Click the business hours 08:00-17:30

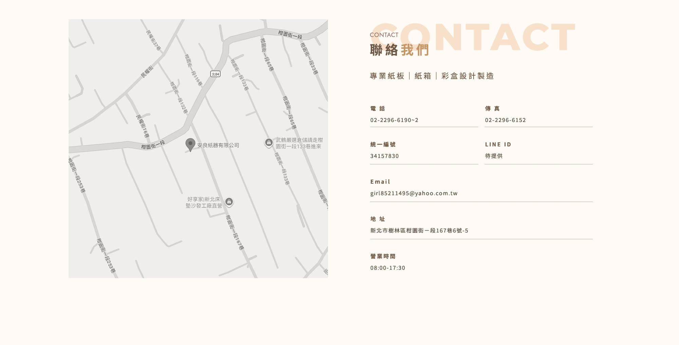(388, 268)
